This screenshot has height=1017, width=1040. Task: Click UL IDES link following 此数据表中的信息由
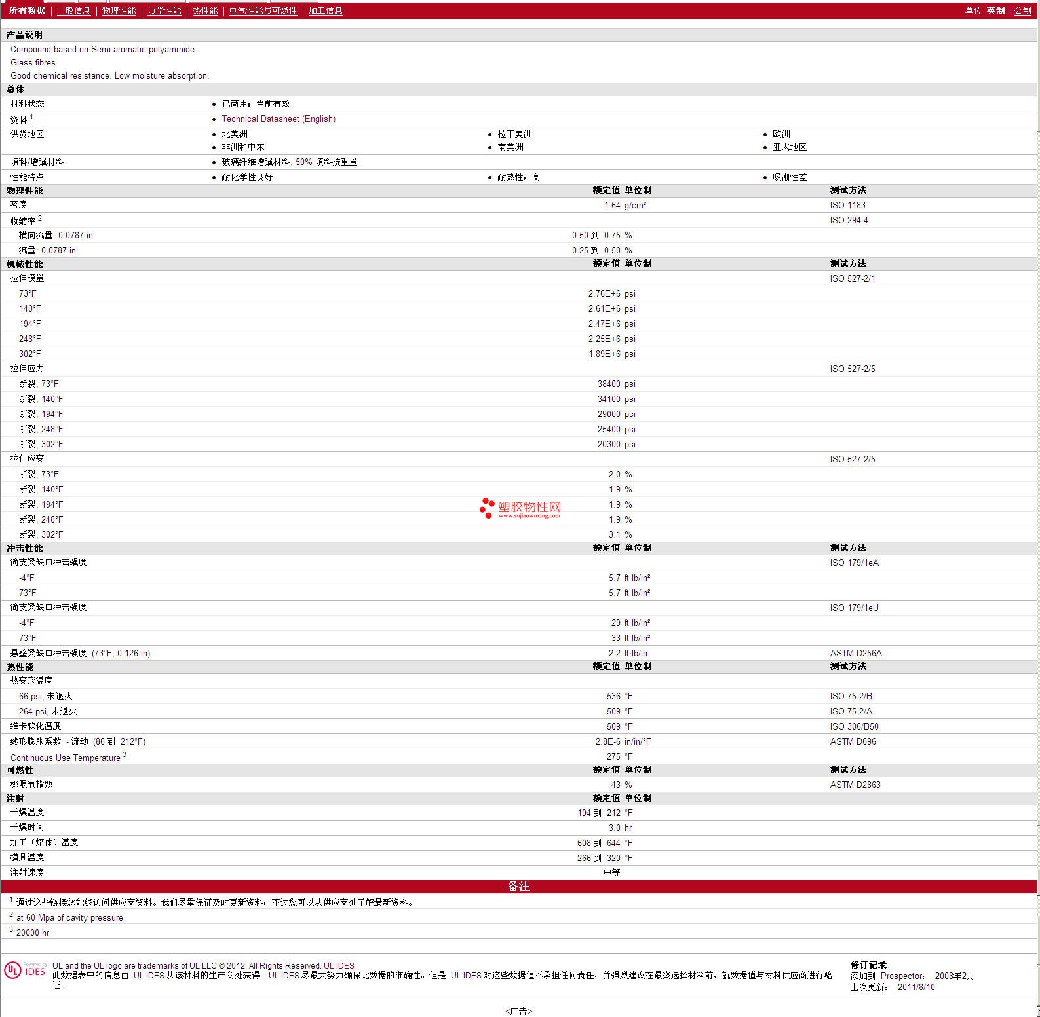click(149, 976)
